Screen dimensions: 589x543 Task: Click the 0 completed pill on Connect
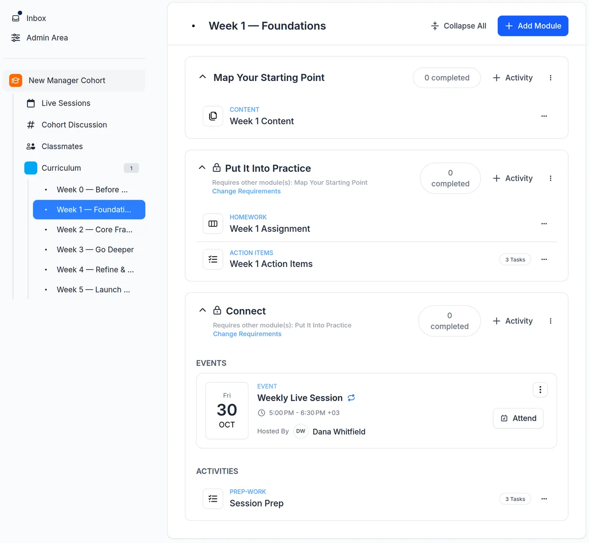(x=449, y=321)
